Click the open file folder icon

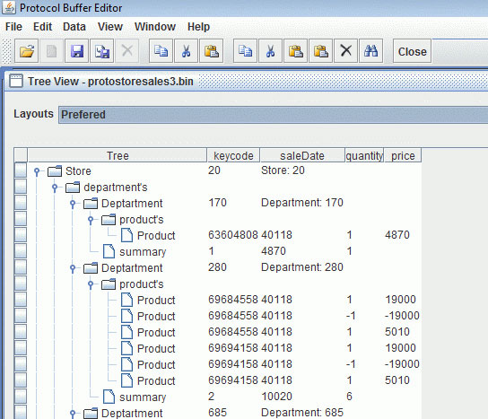[x=26, y=51]
